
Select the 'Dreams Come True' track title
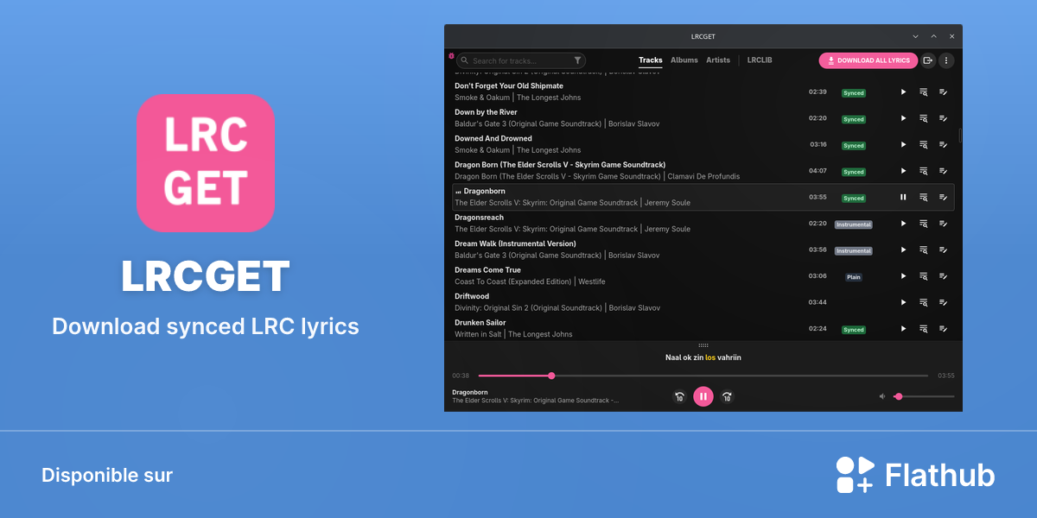[487, 270]
